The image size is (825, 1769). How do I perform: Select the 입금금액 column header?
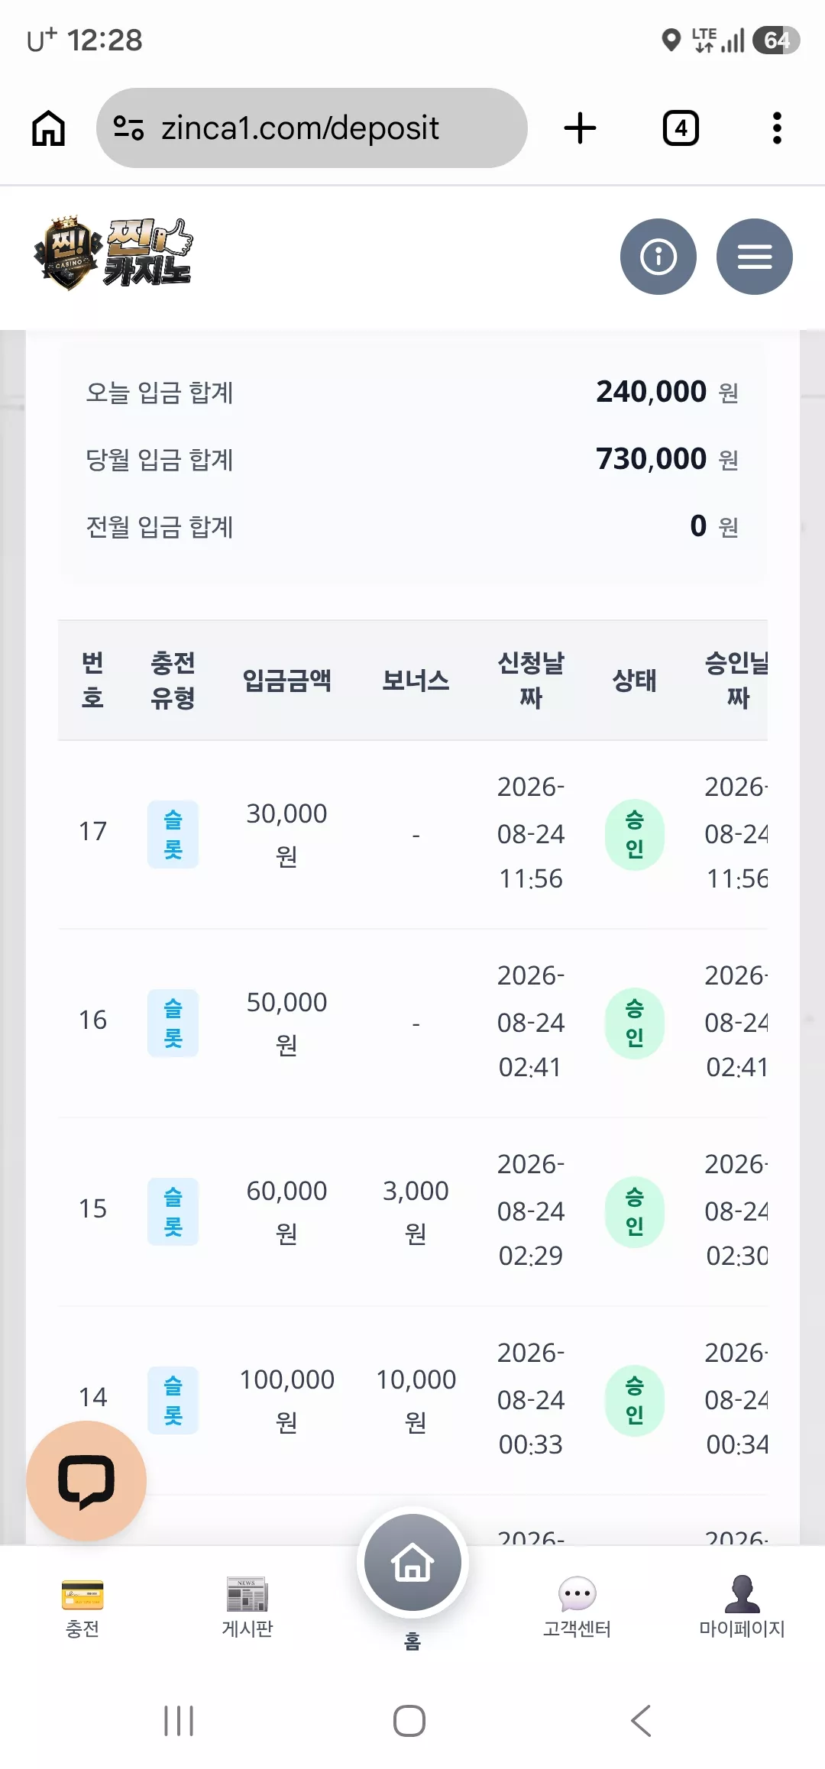tap(286, 680)
